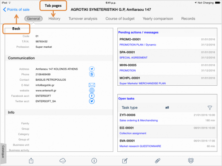Screen dimensions: 222x166
Task: Open website with the globe icon
Action: tap(92, 91)
